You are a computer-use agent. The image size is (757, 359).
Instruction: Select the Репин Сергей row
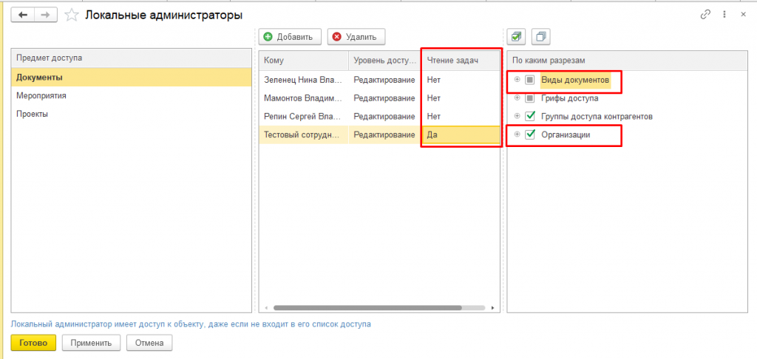pos(303,117)
